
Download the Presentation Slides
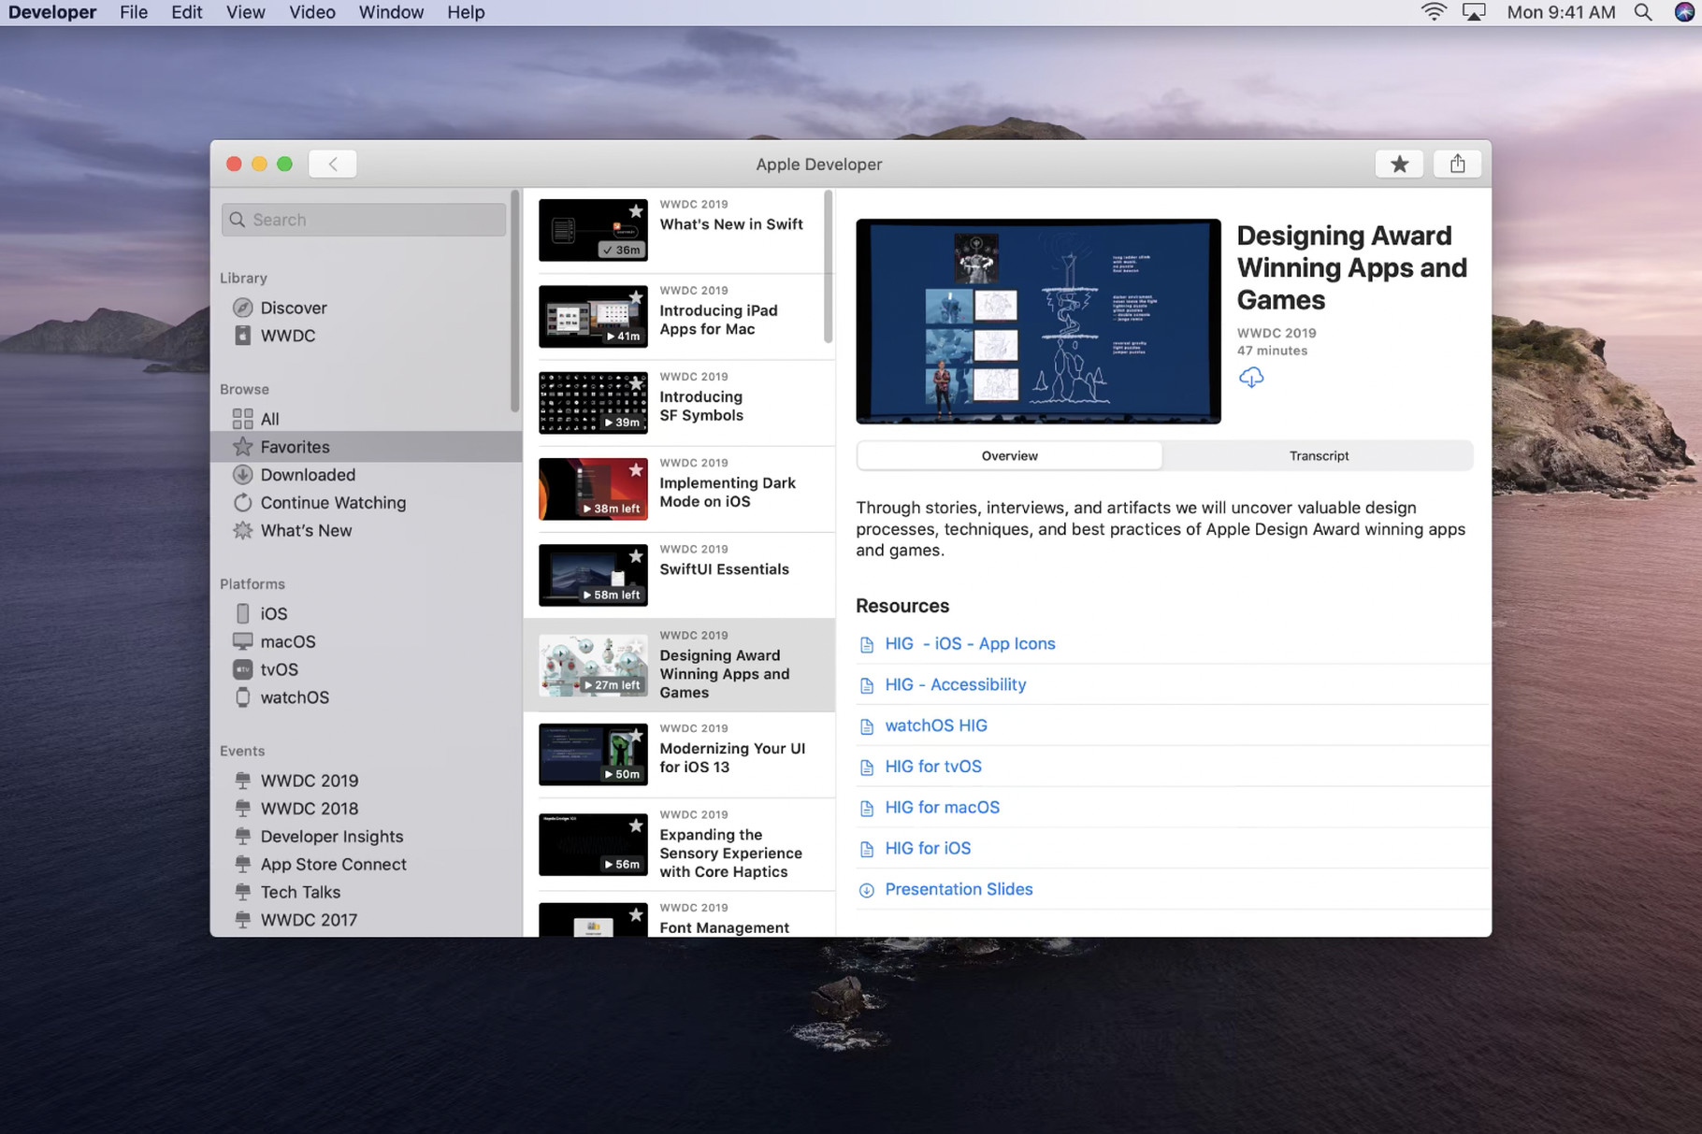tap(958, 888)
